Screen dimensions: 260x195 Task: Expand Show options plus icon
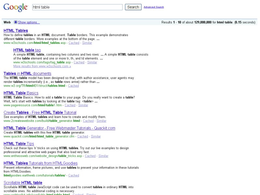coord(16,22)
